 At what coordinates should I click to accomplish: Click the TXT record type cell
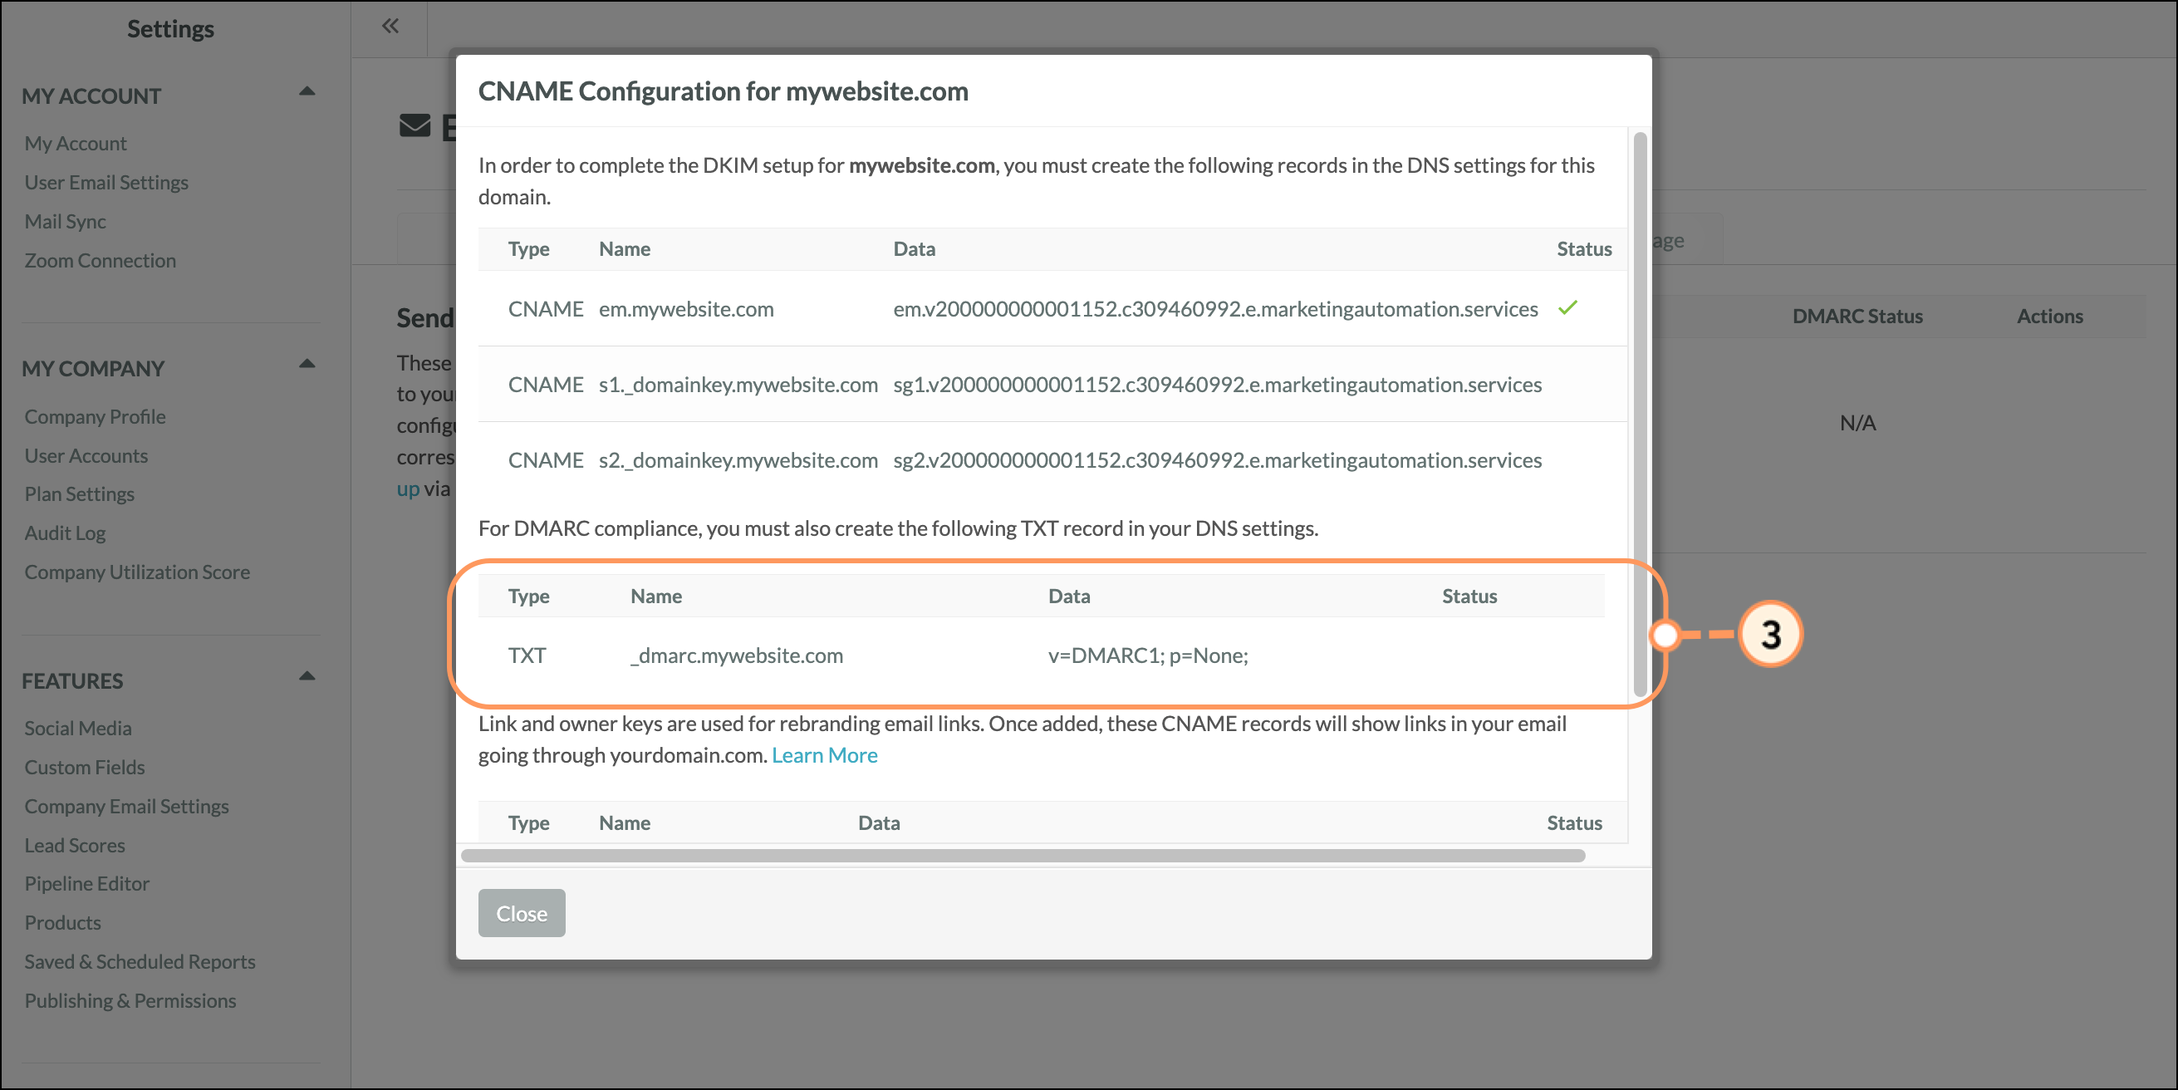[x=527, y=655]
